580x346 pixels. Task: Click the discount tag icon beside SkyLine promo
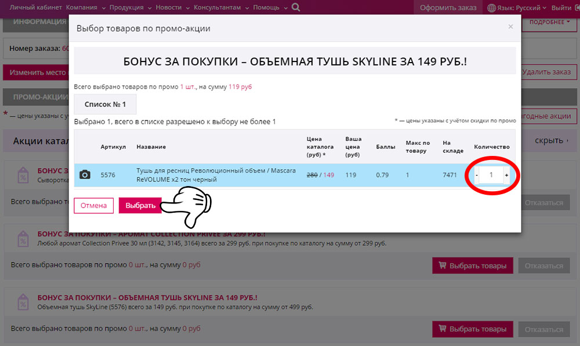click(x=23, y=302)
